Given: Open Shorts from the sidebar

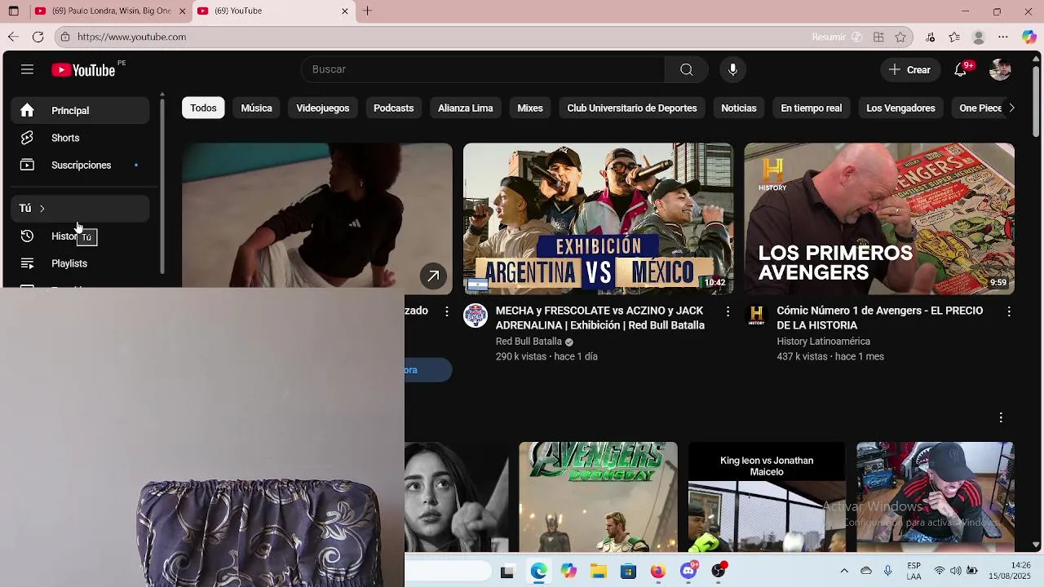Looking at the screenshot, I should pyautogui.click(x=80, y=138).
